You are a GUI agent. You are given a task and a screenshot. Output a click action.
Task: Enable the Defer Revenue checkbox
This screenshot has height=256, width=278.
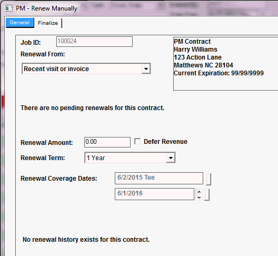coord(137,141)
